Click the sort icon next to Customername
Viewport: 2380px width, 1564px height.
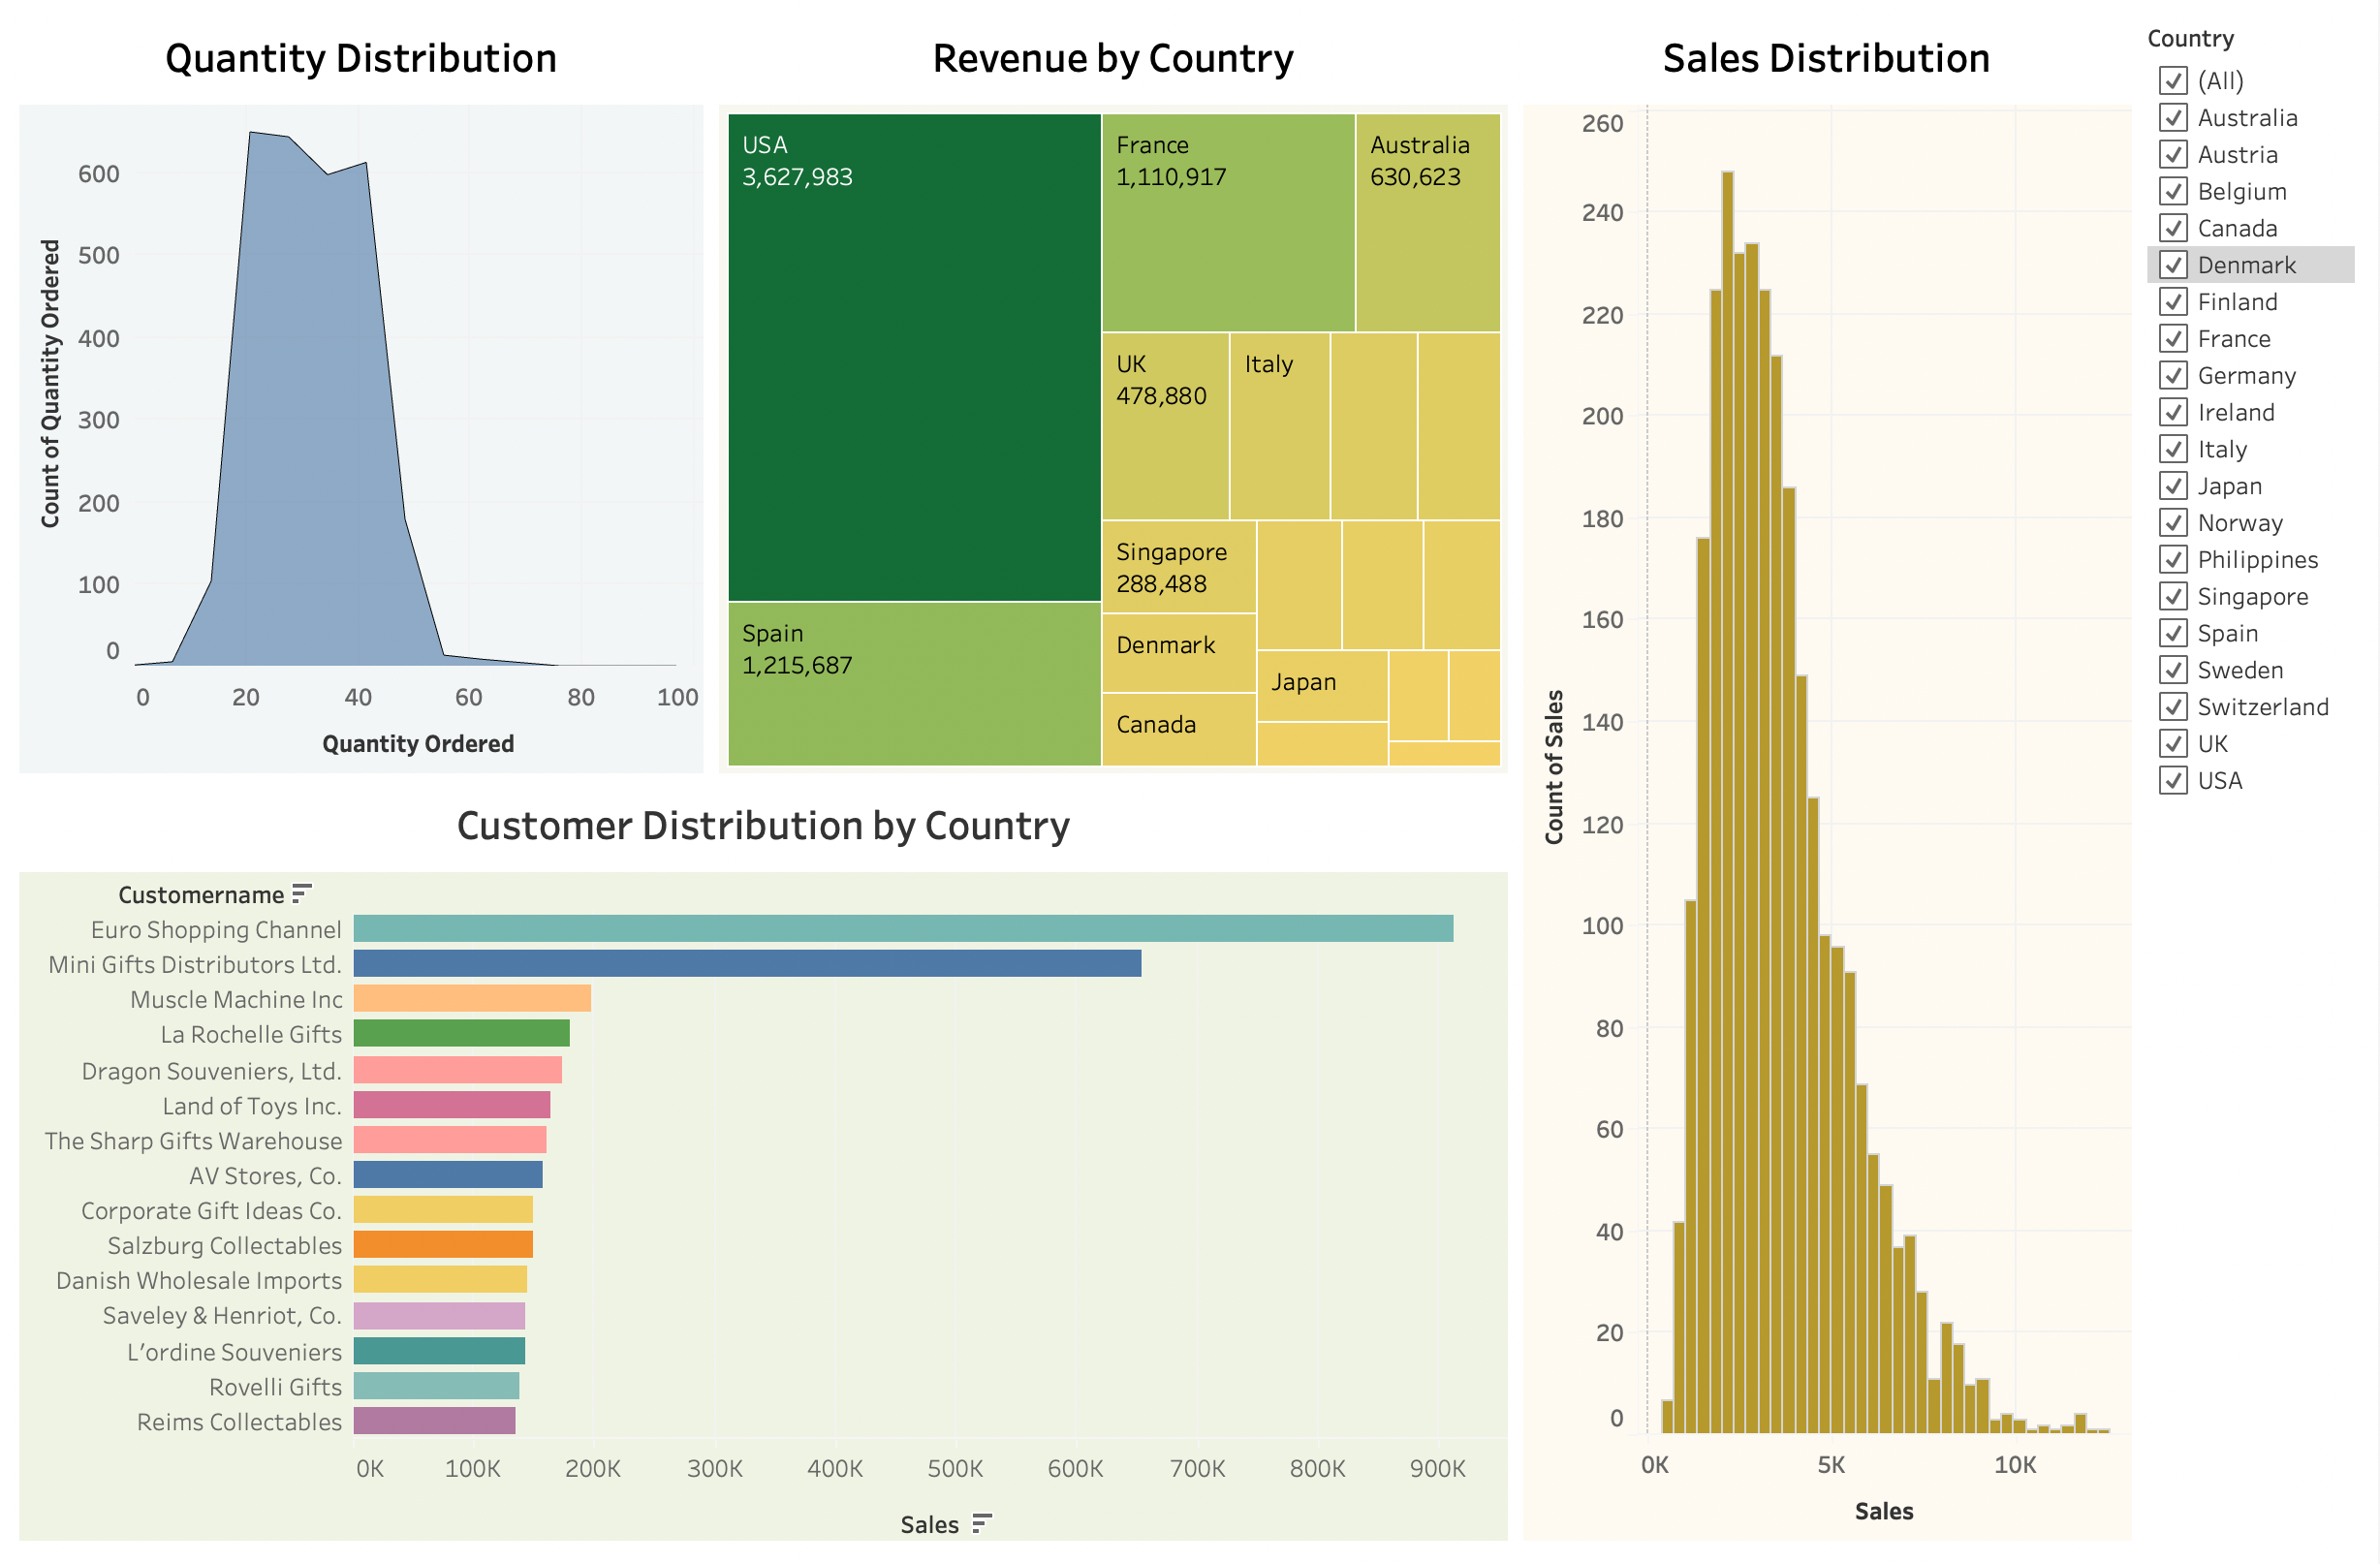[x=302, y=893]
